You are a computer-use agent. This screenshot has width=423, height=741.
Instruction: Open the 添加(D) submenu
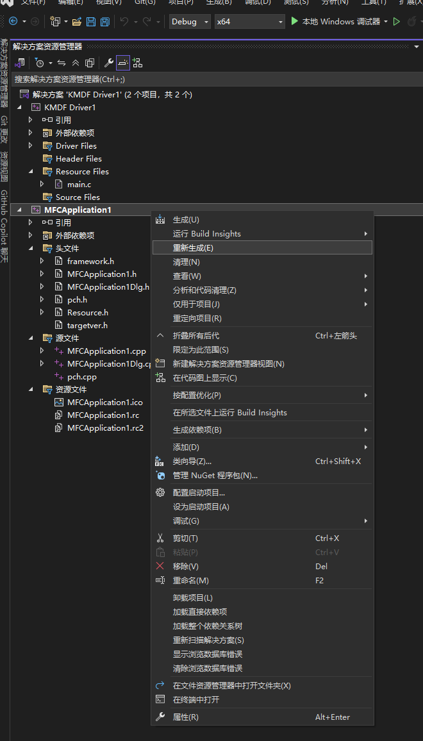click(262, 447)
